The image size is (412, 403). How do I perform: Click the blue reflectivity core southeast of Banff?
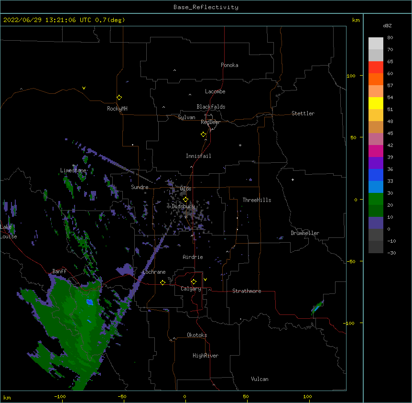[89, 302]
